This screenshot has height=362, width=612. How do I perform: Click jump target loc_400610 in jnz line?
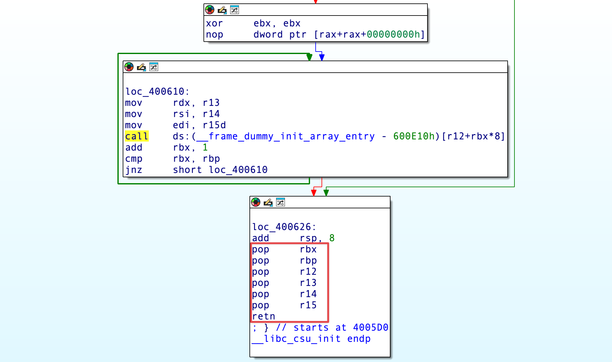coord(238,170)
